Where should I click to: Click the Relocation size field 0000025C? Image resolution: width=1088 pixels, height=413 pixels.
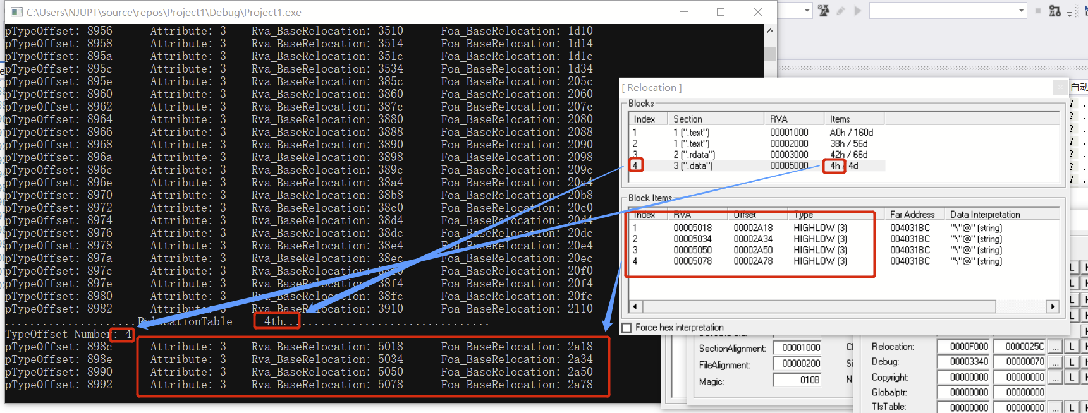pos(1020,347)
